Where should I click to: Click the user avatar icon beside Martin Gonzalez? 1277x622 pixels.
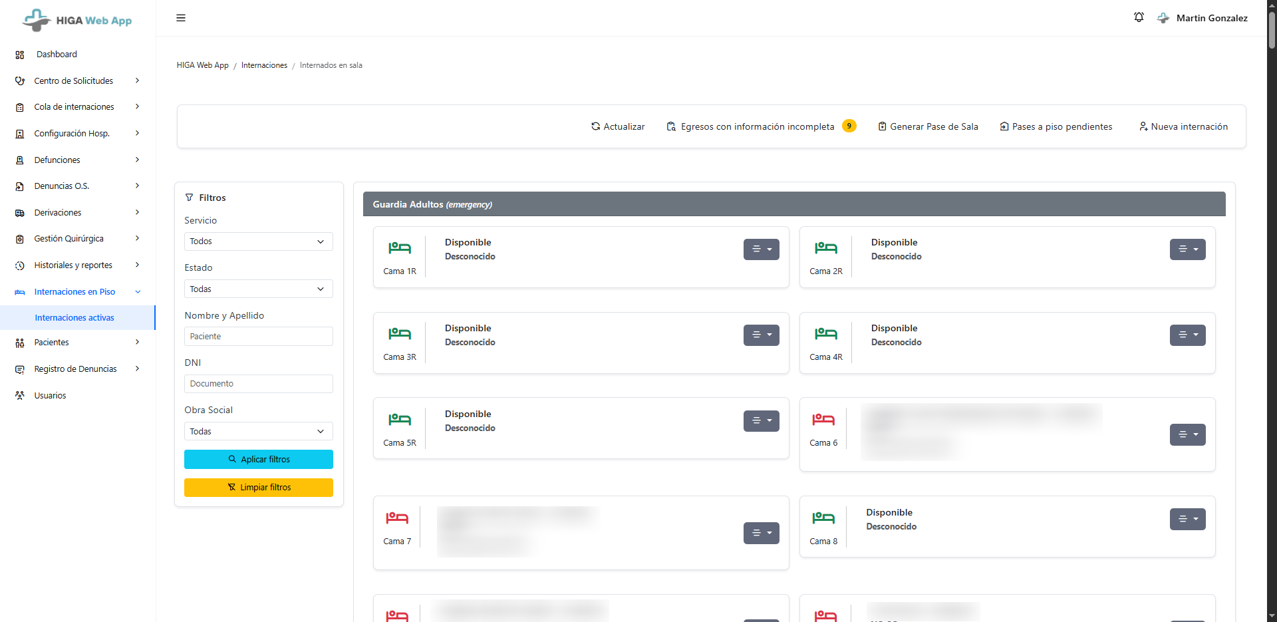(1163, 18)
